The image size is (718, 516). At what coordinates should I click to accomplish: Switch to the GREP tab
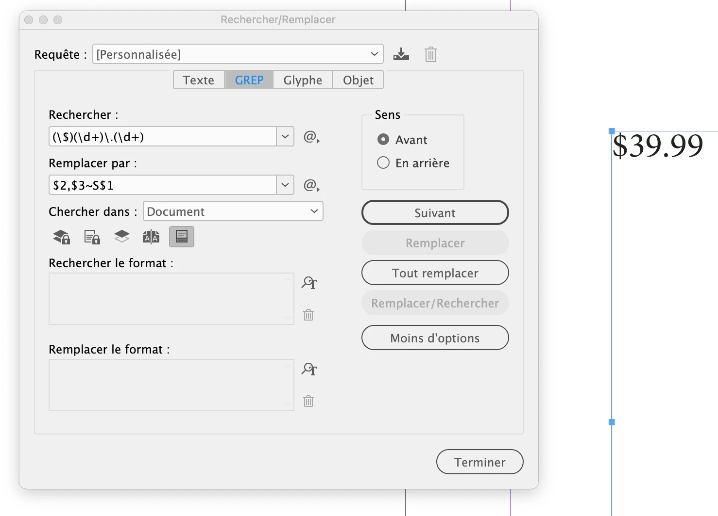click(249, 80)
